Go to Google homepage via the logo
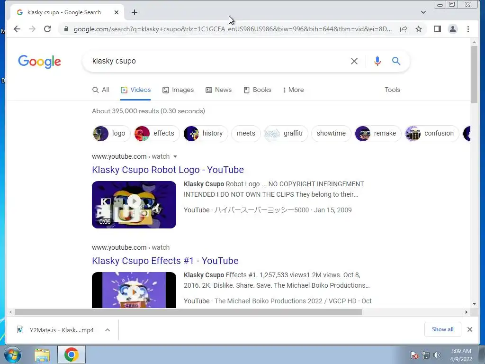The height and width of the screenshot is (364, 485). [40, 62]
